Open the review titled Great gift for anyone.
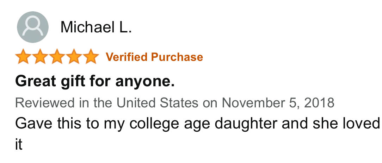The height and width of the screenshot is (163, 382). pyautogui.click(x=95, y=82)
